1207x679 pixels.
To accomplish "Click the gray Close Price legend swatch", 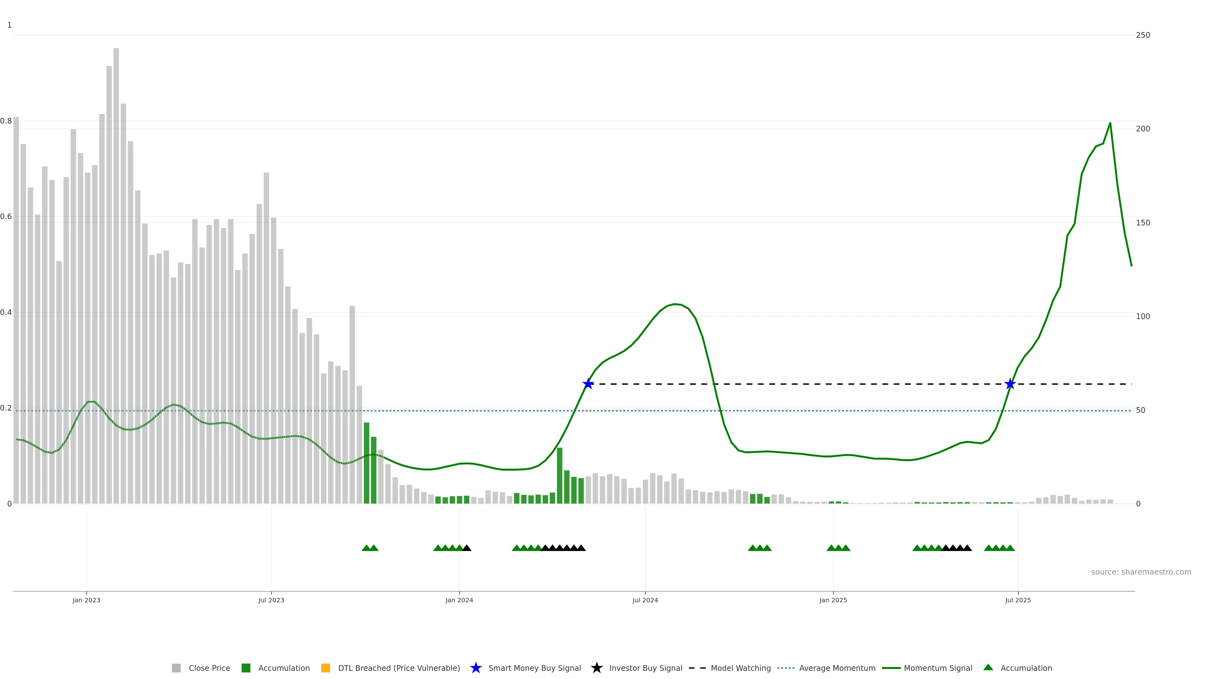I will (176, 668).
